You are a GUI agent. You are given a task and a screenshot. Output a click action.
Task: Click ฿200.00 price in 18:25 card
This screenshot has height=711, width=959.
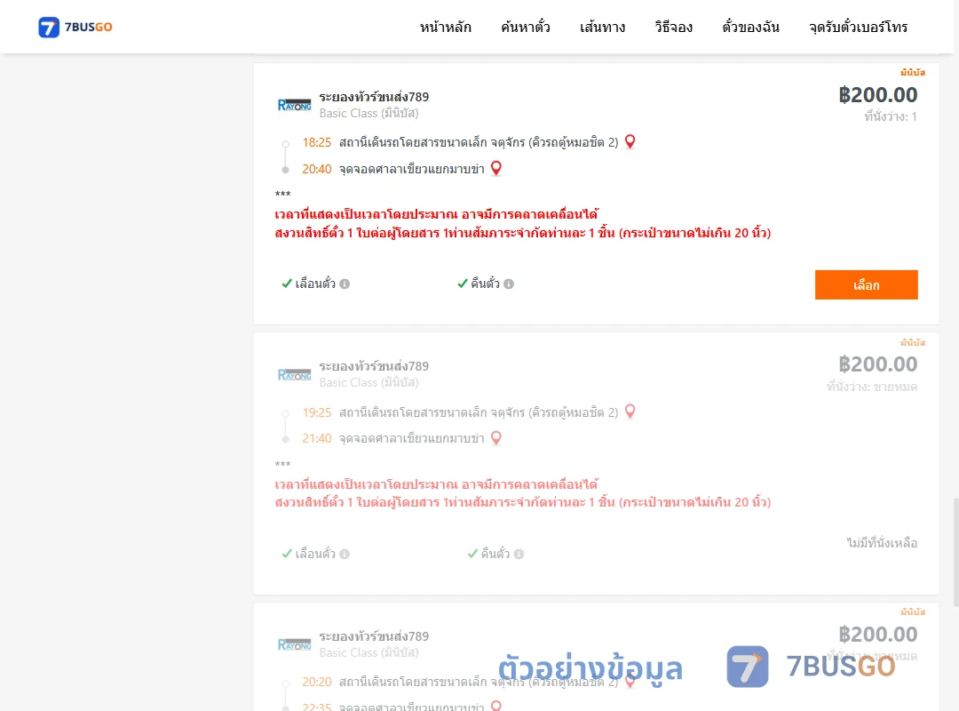point(877,95)
